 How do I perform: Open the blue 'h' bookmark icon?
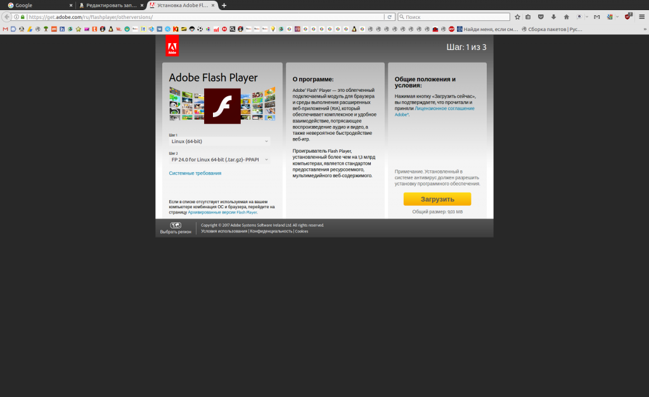[x=62, y=29]
